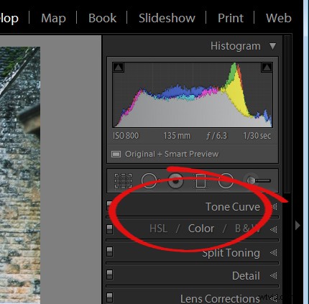Screen dimensions: 309x304
Task: Activate the Red Eye Correction tool
Action: (176, 180)
